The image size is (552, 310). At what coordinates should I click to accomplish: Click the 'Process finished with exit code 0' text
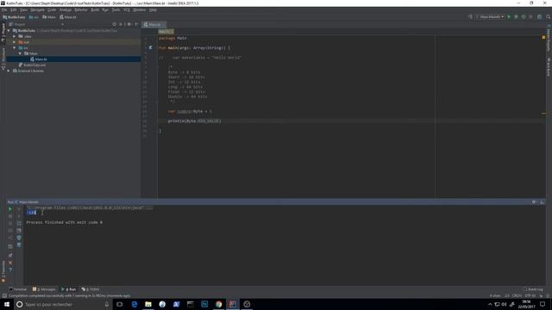coord(65,222)
